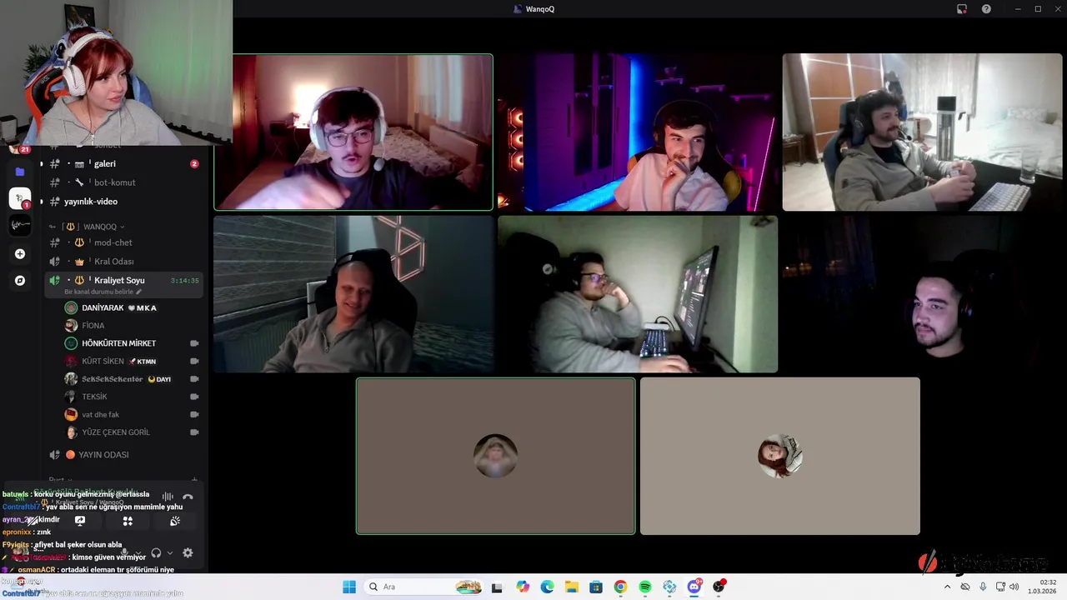Focus the avatar tile with red-haired profile picture
1067x600 pixels.
tap(780, 456)
